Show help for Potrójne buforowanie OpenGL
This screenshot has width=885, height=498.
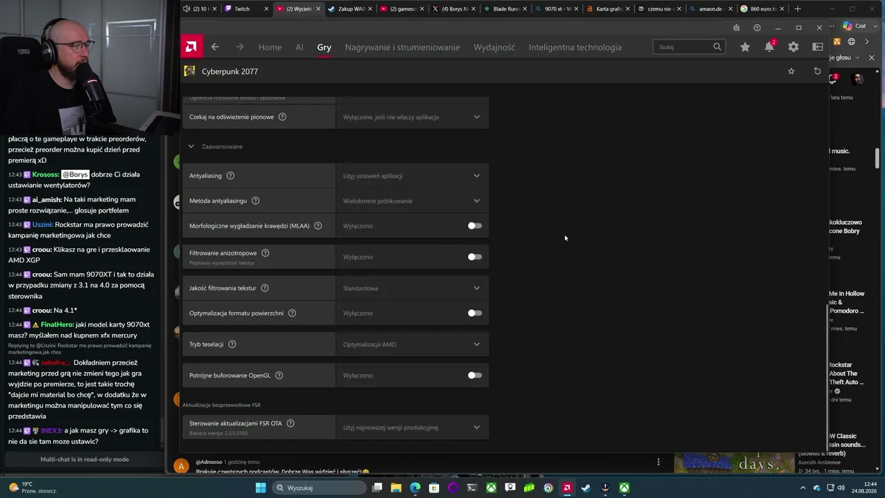279,376
